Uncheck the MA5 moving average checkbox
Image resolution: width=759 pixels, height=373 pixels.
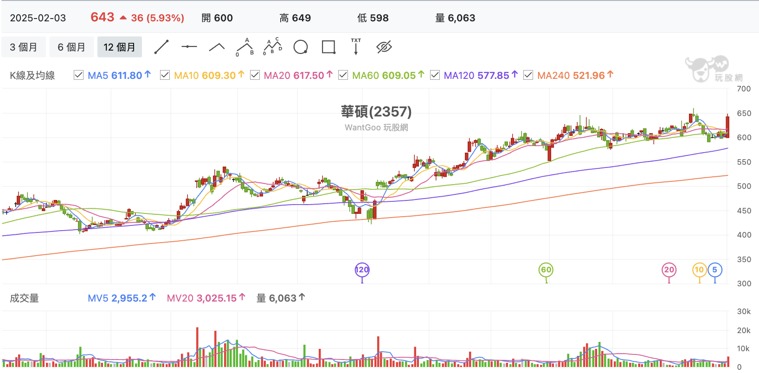[x=79, y=75]
